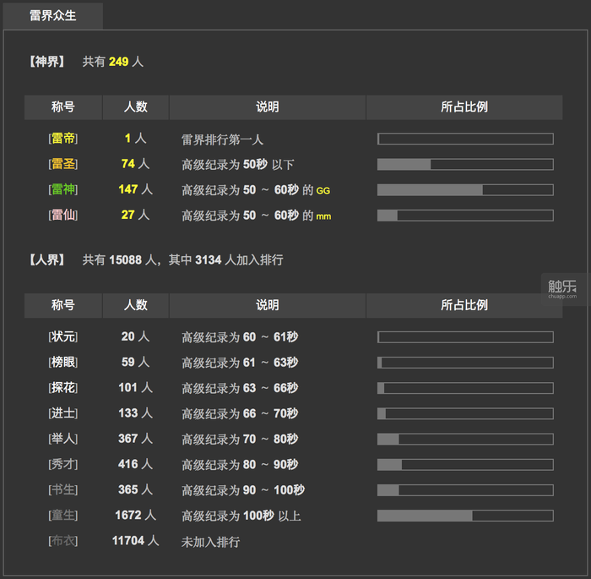The height and width of the screenshot is (579, 591).
Task: Open the 布衣 rank link
Action: pos(63,541)
